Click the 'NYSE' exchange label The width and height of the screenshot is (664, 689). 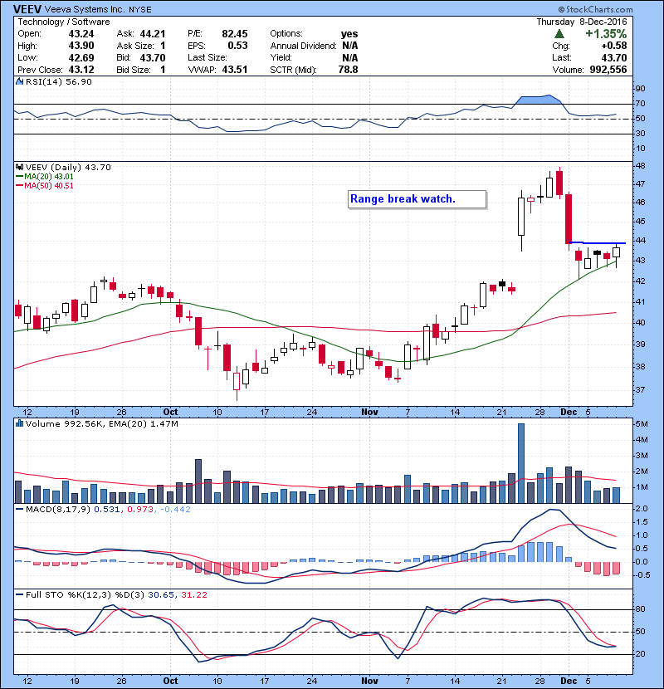(139, 9)
